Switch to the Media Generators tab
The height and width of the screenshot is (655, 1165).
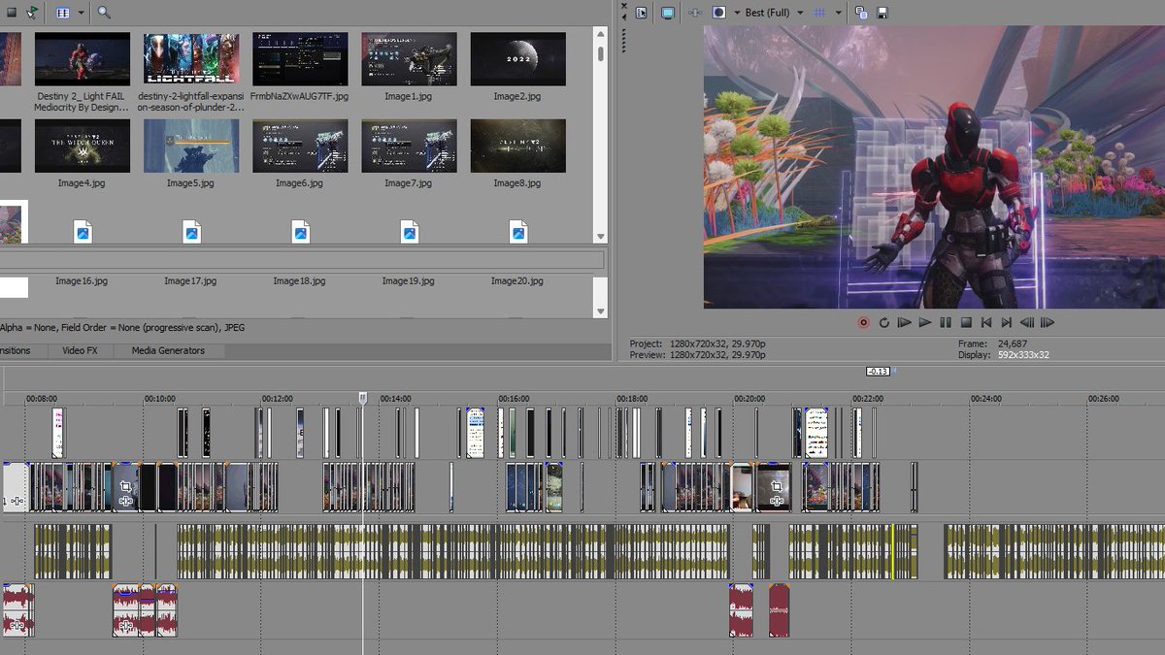(x=168, y=350)
